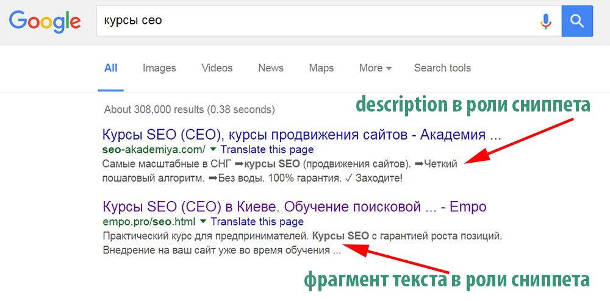Image resolution: width=610 pixels, height=301 pixels.
Task: Click the blue magnifier search button
Action: 577,21
